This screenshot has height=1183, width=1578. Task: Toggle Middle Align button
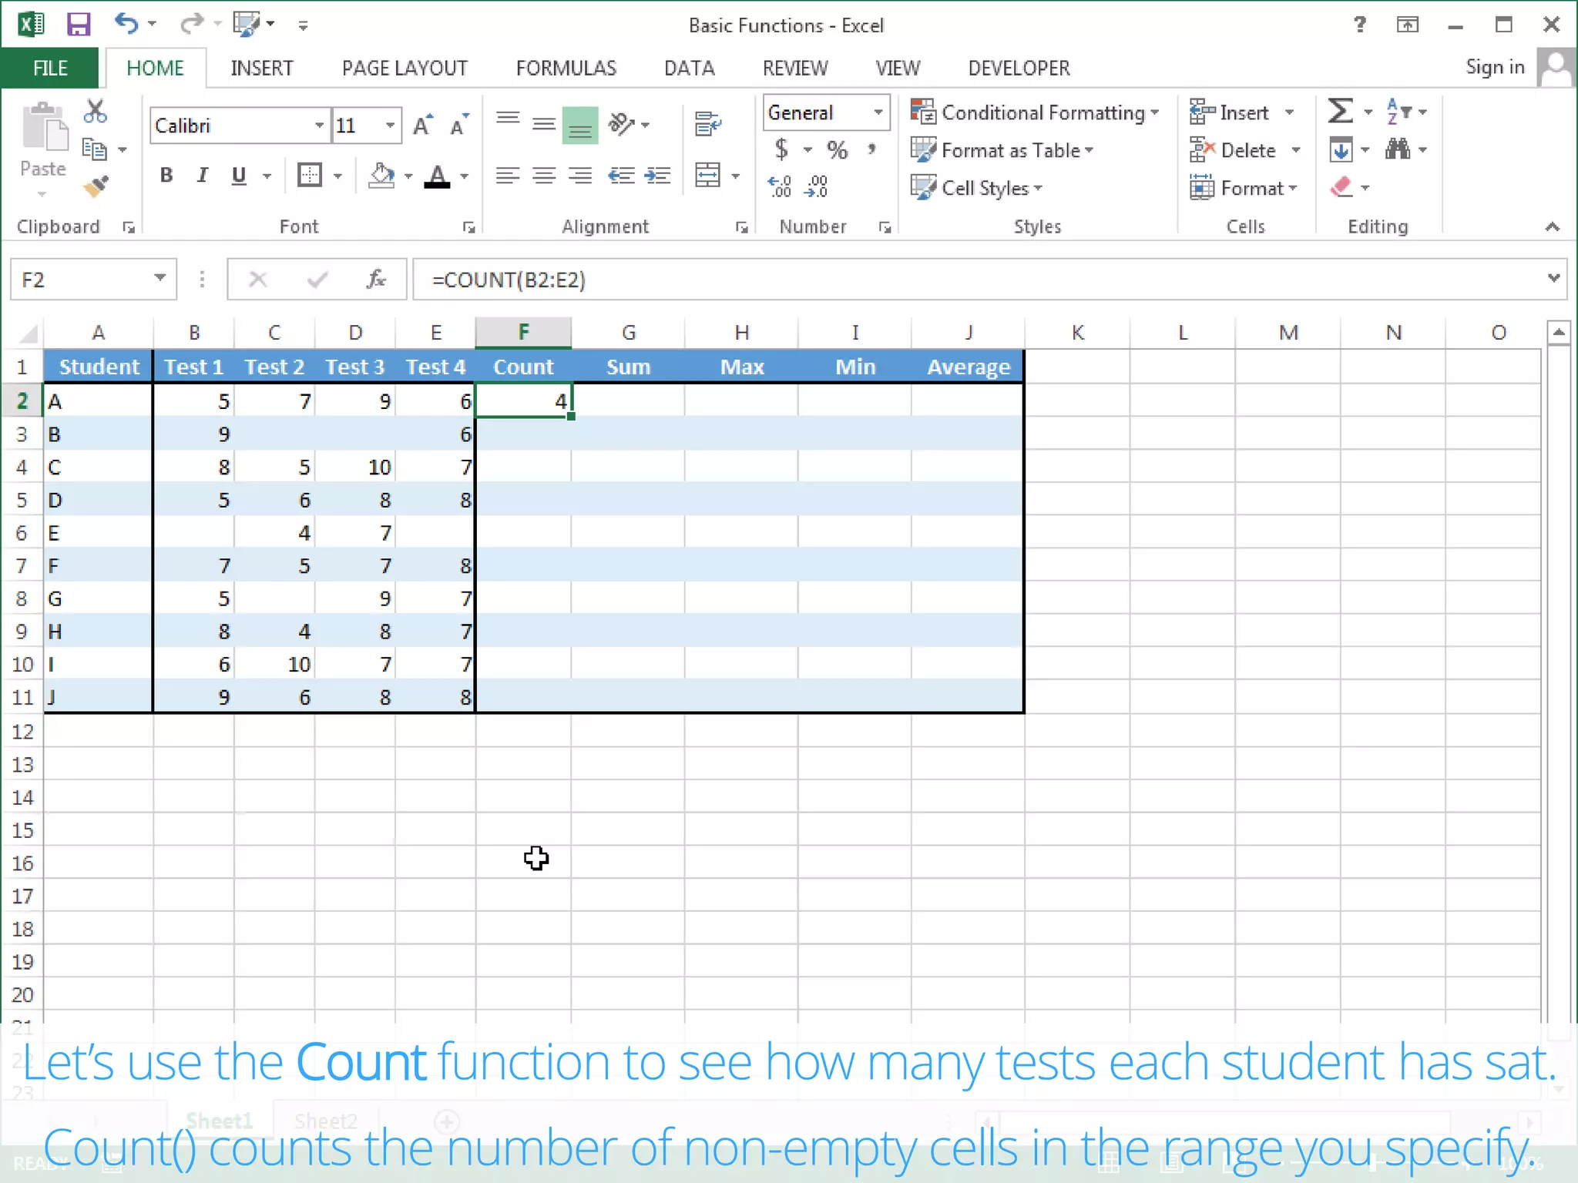point(544,124)
